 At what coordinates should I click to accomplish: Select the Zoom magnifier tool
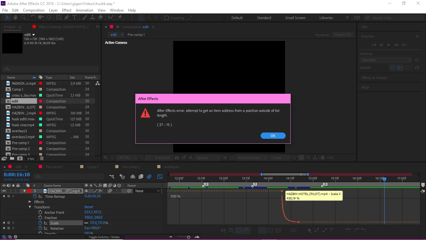[x=23, y=17]
